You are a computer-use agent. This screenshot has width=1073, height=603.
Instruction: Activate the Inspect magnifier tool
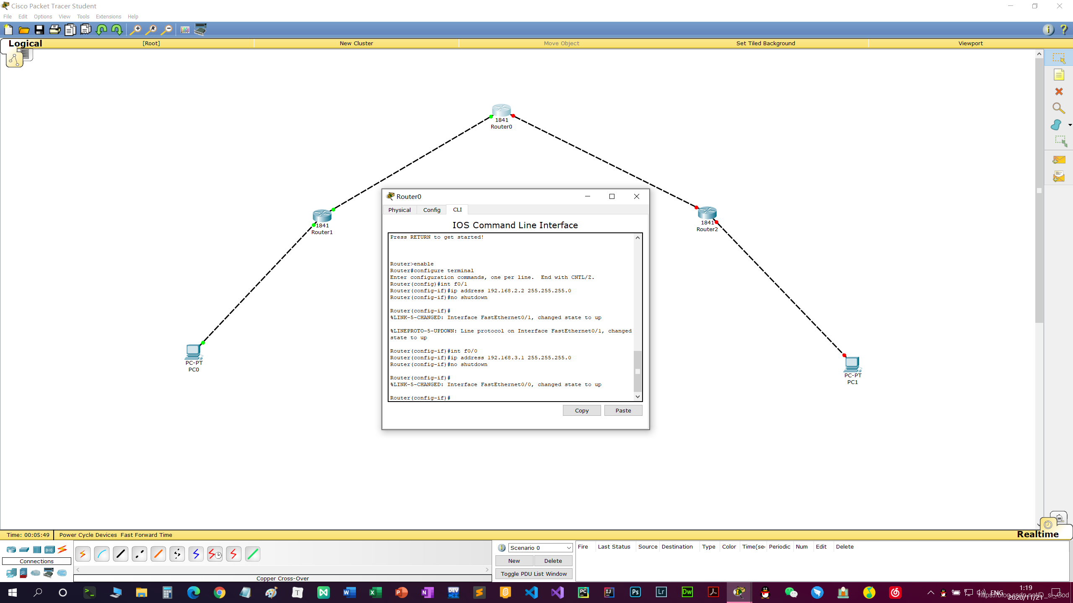1059,108
